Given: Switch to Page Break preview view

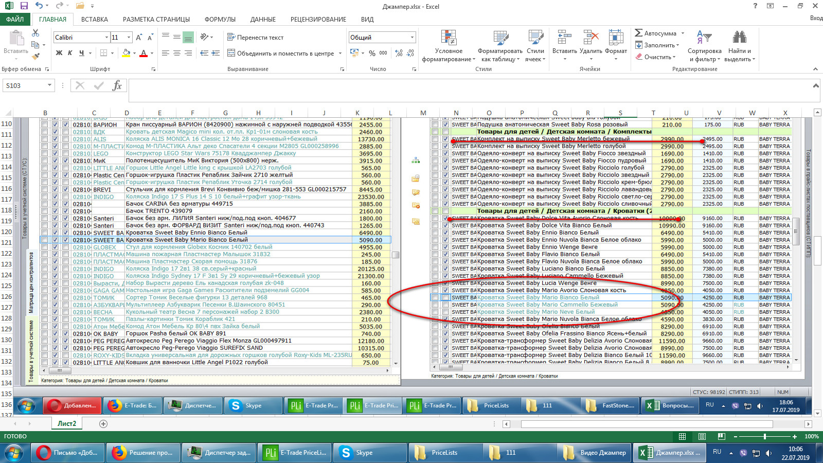Looking at the screenshot, I should tap(722, 436).
